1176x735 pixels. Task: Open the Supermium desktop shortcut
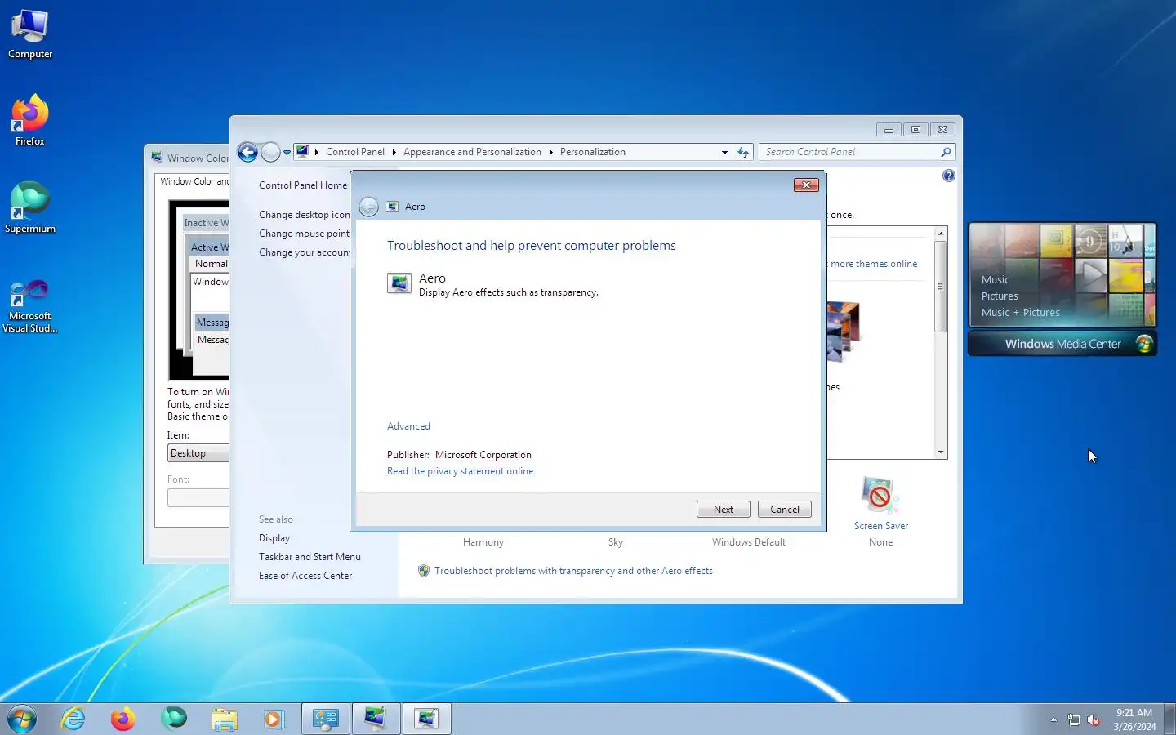(30, 208)
